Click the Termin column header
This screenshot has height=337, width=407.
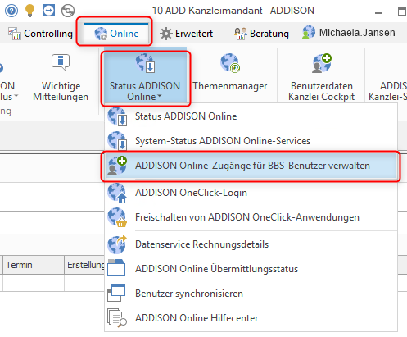tap(34, 265)
